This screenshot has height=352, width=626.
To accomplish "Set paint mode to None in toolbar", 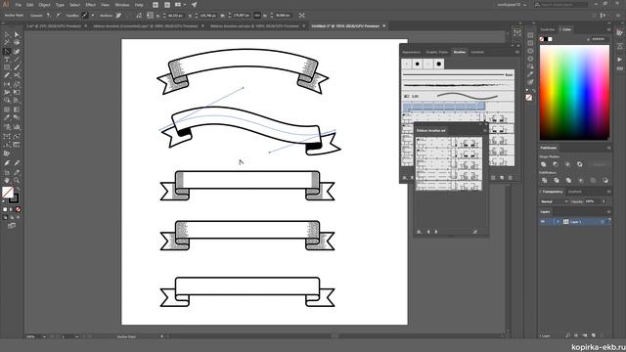I will [x=18, y=209].
